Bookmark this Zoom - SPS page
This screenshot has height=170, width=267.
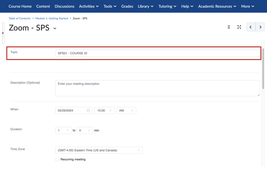coord(229,27)
